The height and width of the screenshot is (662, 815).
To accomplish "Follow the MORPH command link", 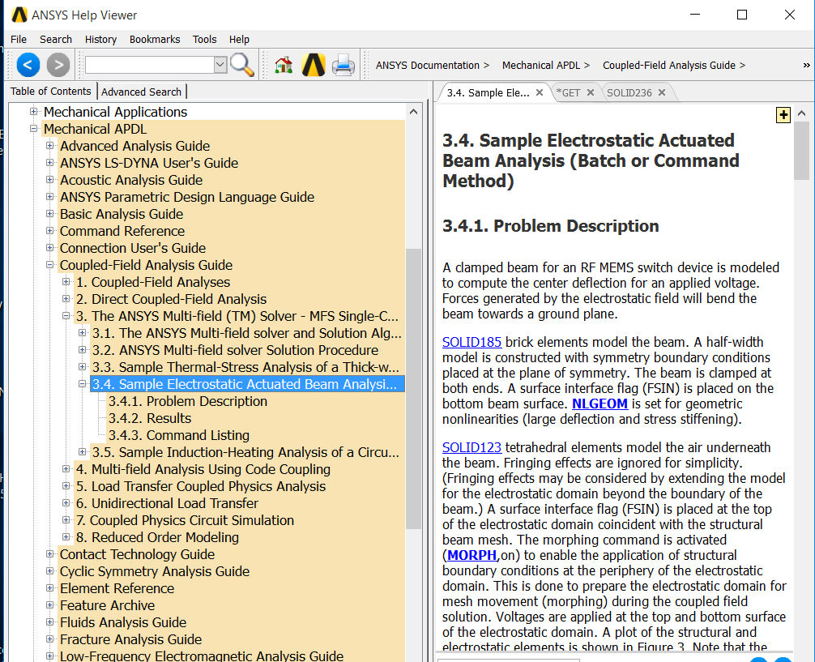I will (472, 555).
